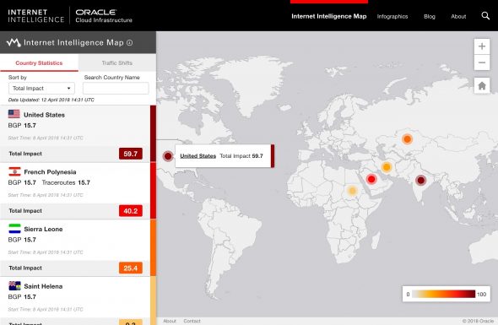Select the orange marker in Central Asia
Screen dimensions: 498x325
[407, 139]
